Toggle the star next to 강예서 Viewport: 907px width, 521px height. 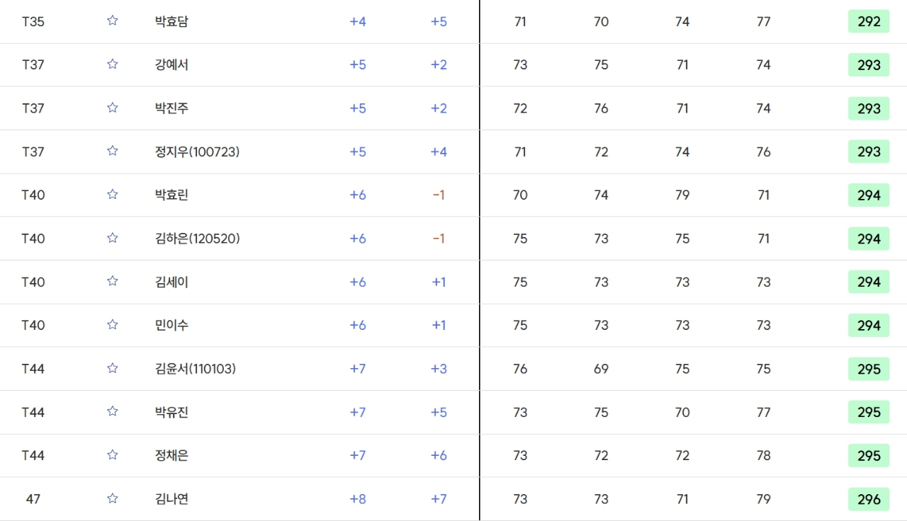point(112,64)
